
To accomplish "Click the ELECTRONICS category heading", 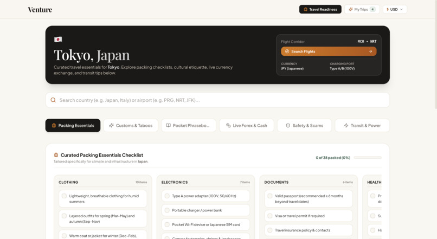I will pyautogui.click(x=175, y=182).
